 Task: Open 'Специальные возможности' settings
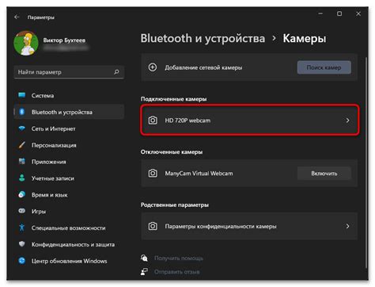point(69,228)
